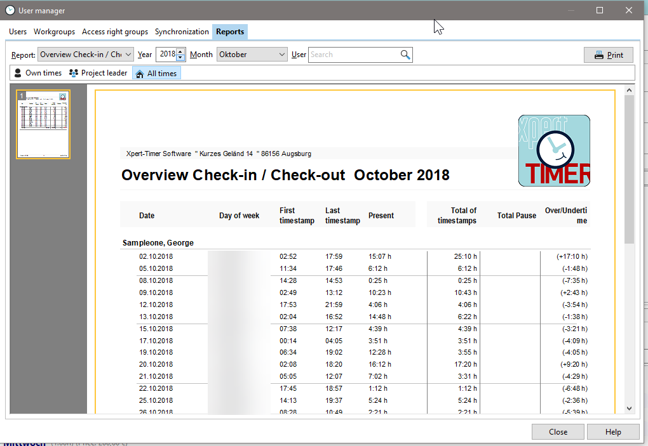Open Help using the Help button

pos(613,432)
